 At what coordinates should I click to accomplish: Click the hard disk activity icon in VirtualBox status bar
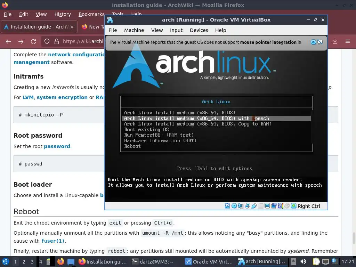click(x=227, y=206)
